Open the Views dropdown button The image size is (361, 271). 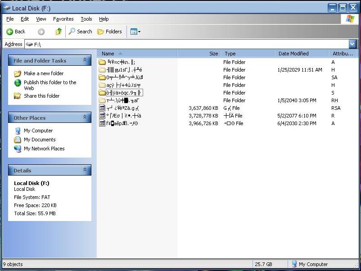click(135, 32)
